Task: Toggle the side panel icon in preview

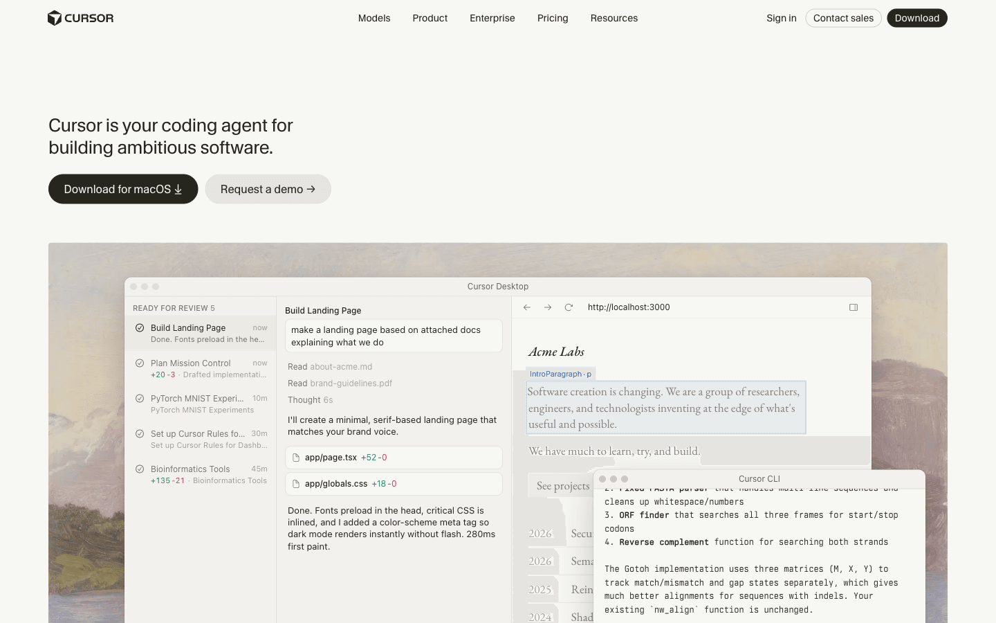Action: 854,307
